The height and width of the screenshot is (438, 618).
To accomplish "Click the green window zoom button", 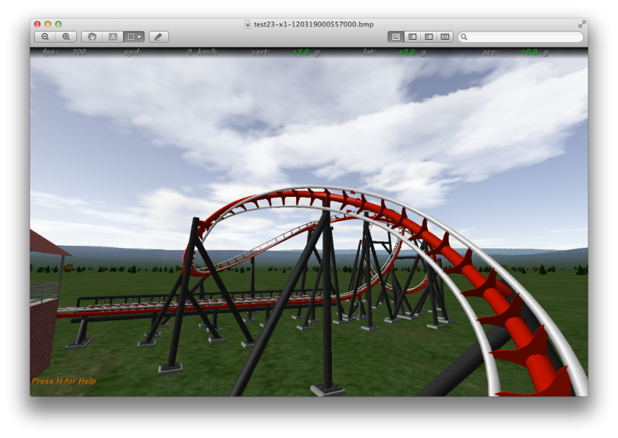I will tap(58, 24).
